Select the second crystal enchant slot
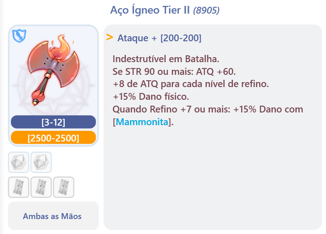Screen dimensions: 326x234 [41, 162]
